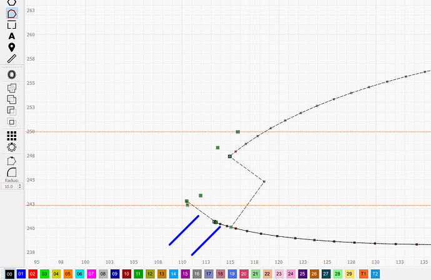Viewport: 431px width, 280px height.
Task: Click the Boolean Union icon
Action: point(11,99)
